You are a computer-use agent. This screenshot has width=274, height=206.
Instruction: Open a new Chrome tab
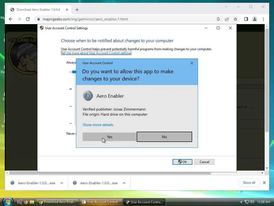click(x=77, y=10)
